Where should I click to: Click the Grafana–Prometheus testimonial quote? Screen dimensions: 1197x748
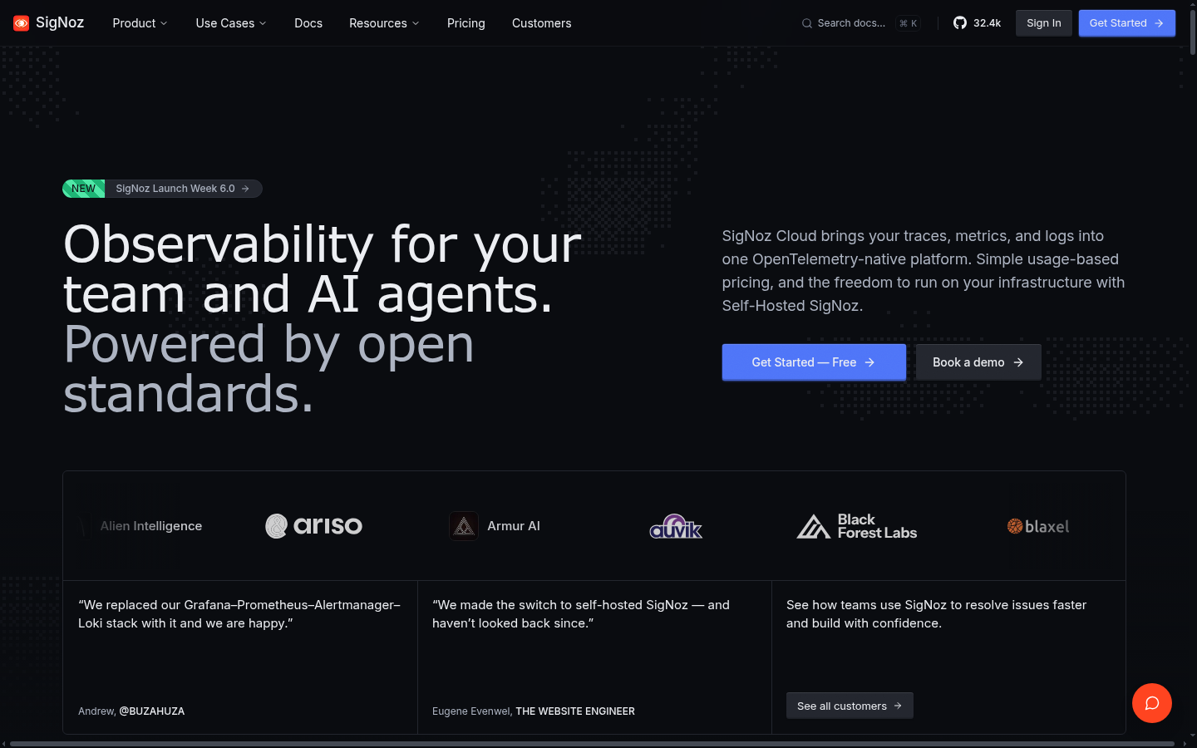239,614
